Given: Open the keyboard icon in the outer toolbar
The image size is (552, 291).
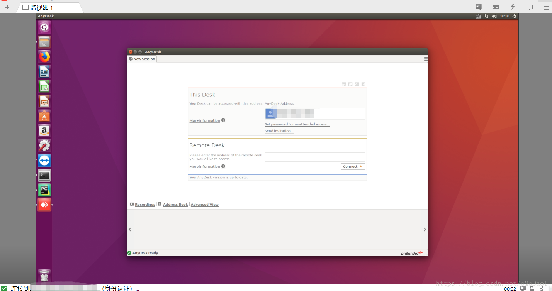Looking at the screenshot, I should (496, 7).
